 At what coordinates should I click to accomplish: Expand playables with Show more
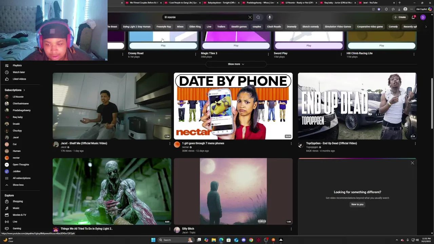236,64
